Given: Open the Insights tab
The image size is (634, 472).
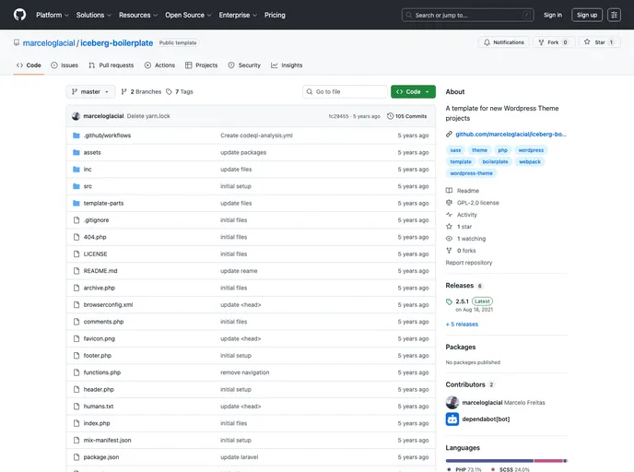Looking at the screenshot, I should 287,65.
